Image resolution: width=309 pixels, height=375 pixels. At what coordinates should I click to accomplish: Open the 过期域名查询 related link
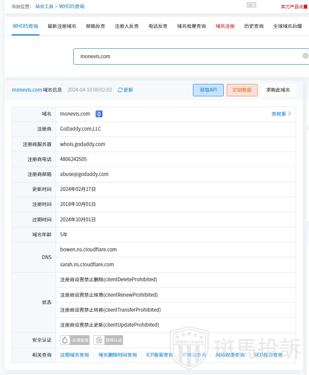click(x=75, y=355)
